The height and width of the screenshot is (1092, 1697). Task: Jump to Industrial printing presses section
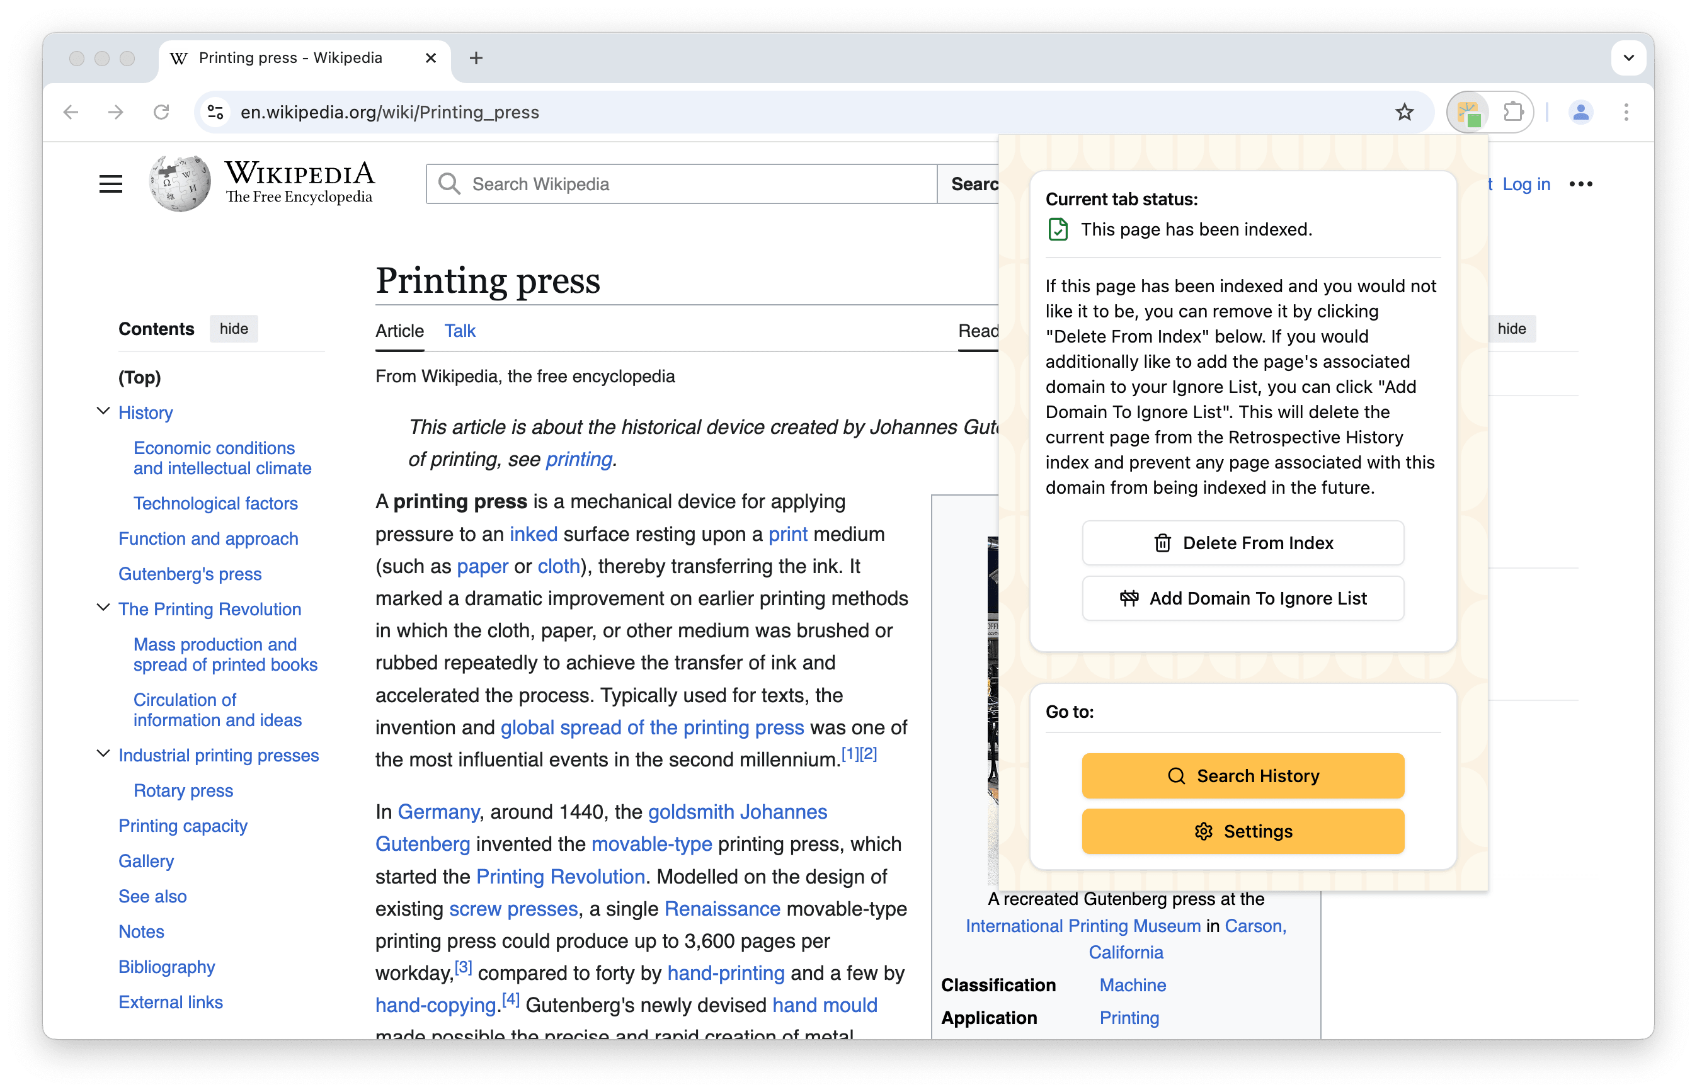(x=219, y=755)
